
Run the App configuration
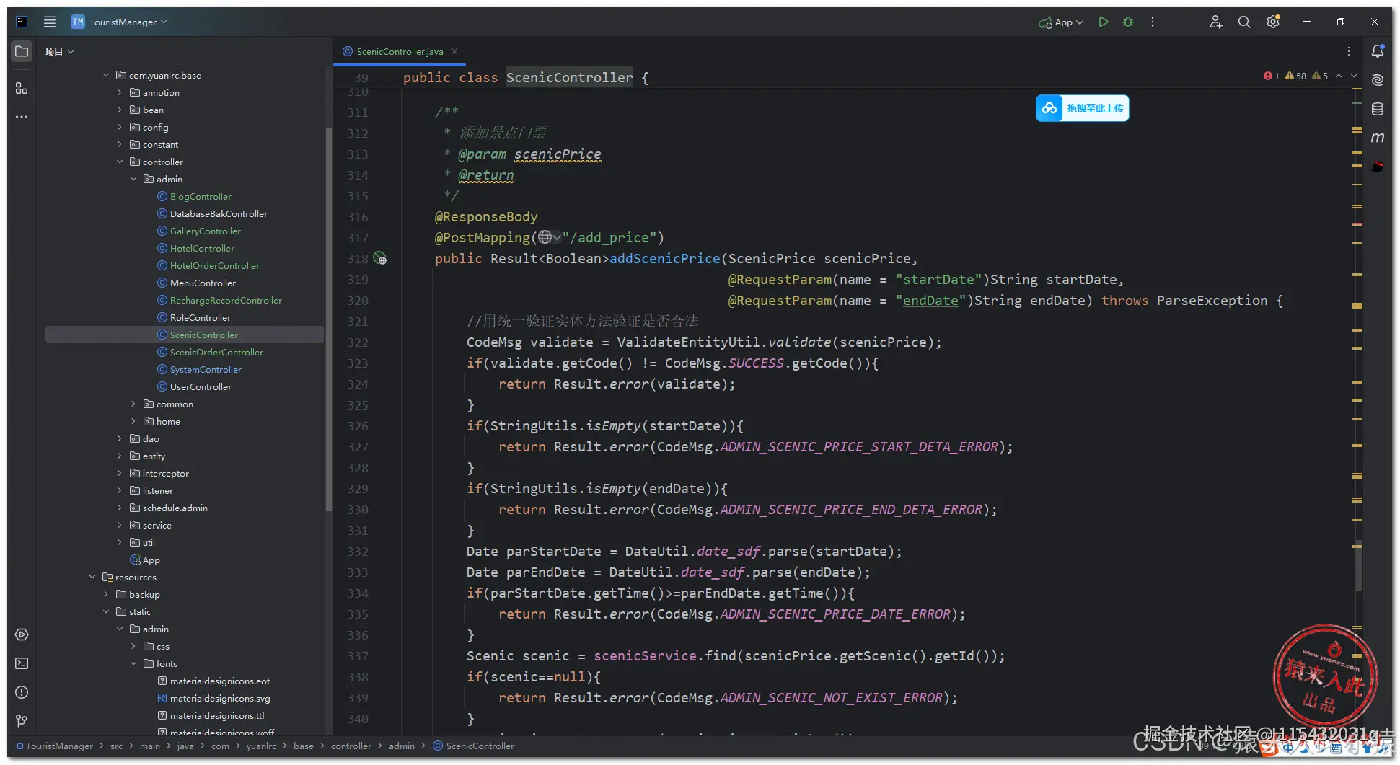[1104, 22]
